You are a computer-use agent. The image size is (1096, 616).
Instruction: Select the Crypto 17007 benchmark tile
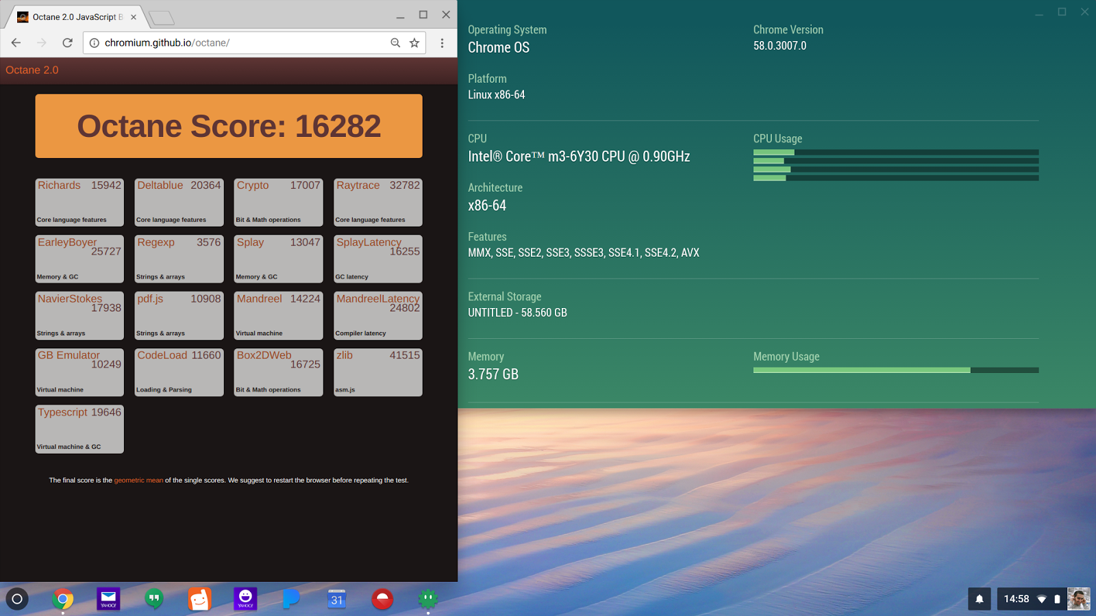[278, 203]
